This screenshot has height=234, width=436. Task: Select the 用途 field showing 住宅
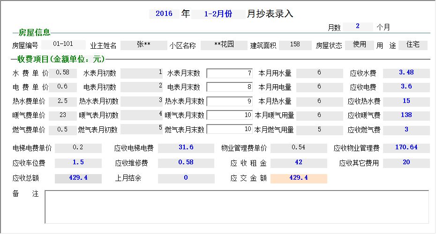point(413,45)
